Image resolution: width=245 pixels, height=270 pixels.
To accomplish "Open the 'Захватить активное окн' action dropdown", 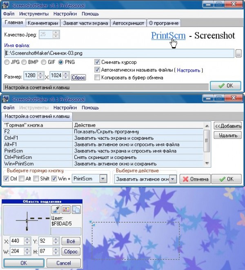I will click(173, 179).
